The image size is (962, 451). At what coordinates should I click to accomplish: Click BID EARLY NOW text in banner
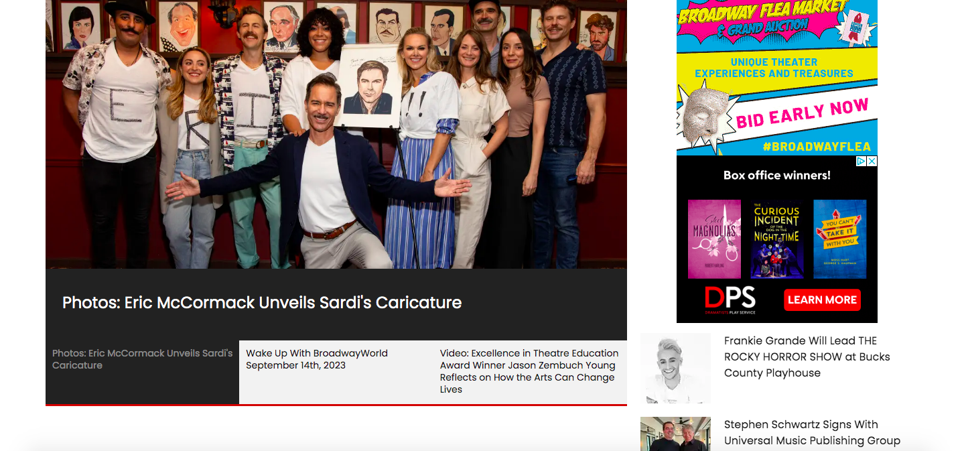click(x=802, y=113)
